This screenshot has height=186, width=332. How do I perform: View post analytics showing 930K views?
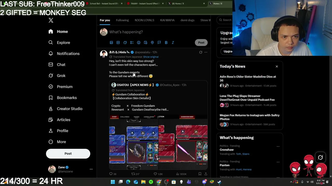[181, 174]
